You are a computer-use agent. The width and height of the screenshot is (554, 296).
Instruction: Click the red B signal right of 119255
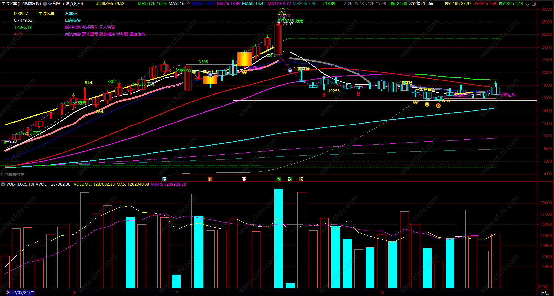[x=358, y=94]
